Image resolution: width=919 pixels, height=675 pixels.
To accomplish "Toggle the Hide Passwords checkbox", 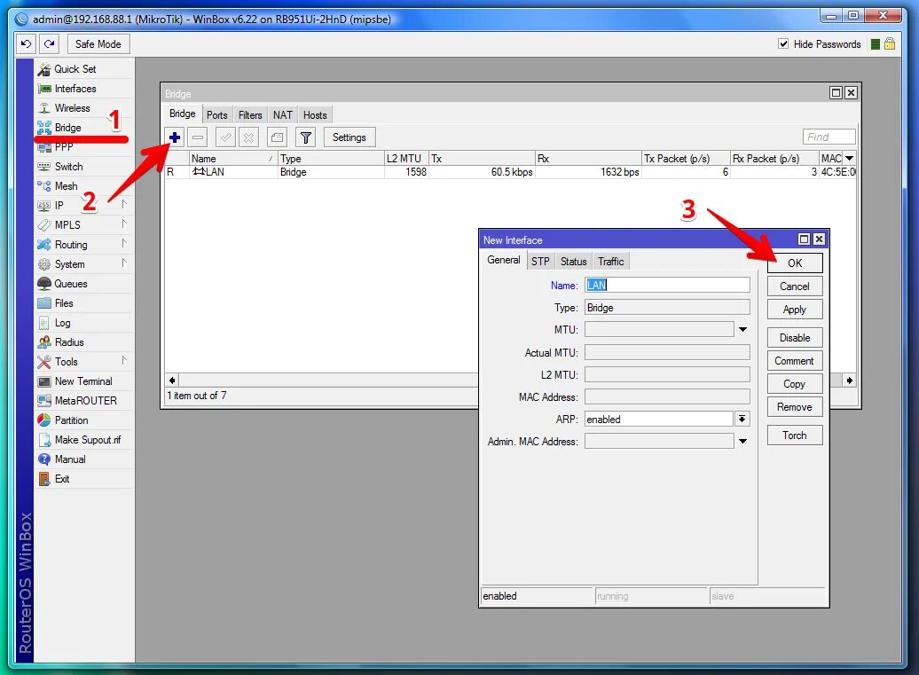I will pyautogui.click(x=783, y=44).
